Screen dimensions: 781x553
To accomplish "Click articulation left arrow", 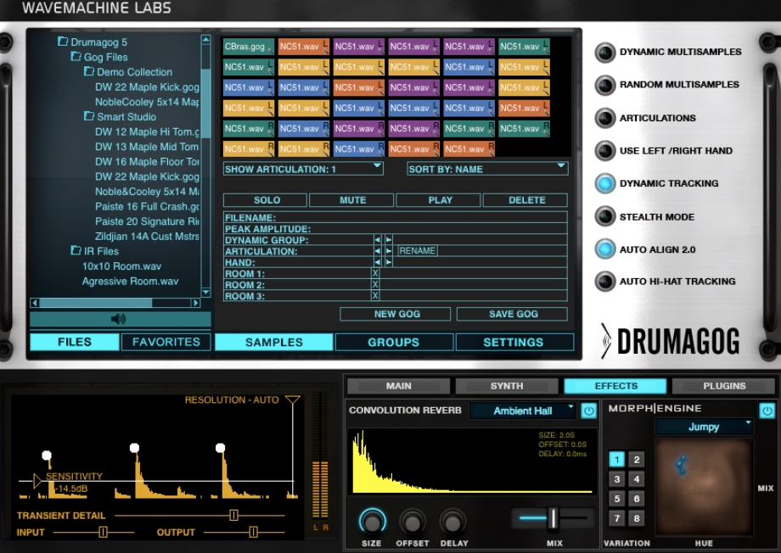I will click(x=378, y=251).
